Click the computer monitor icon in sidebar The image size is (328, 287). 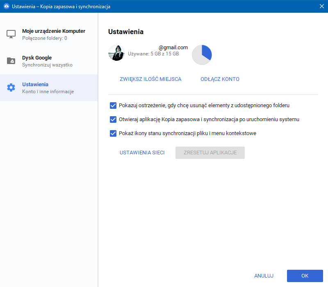click(11, 34)
